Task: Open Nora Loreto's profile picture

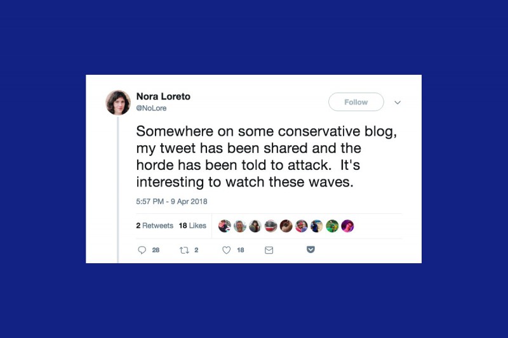Action: [118, 103]
